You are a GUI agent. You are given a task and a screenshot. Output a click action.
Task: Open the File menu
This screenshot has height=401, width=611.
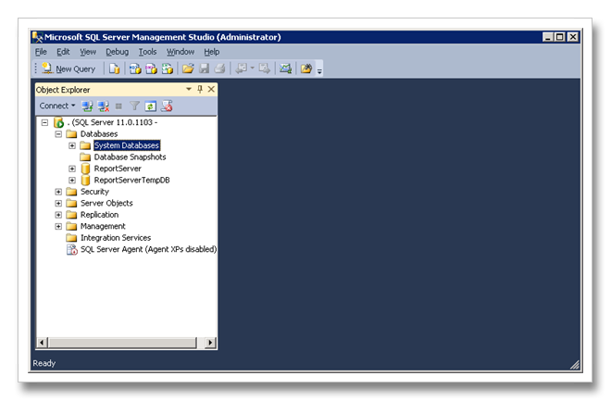coord(41,52)
